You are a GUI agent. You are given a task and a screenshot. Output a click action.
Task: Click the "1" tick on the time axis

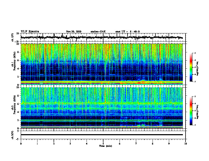37,144
